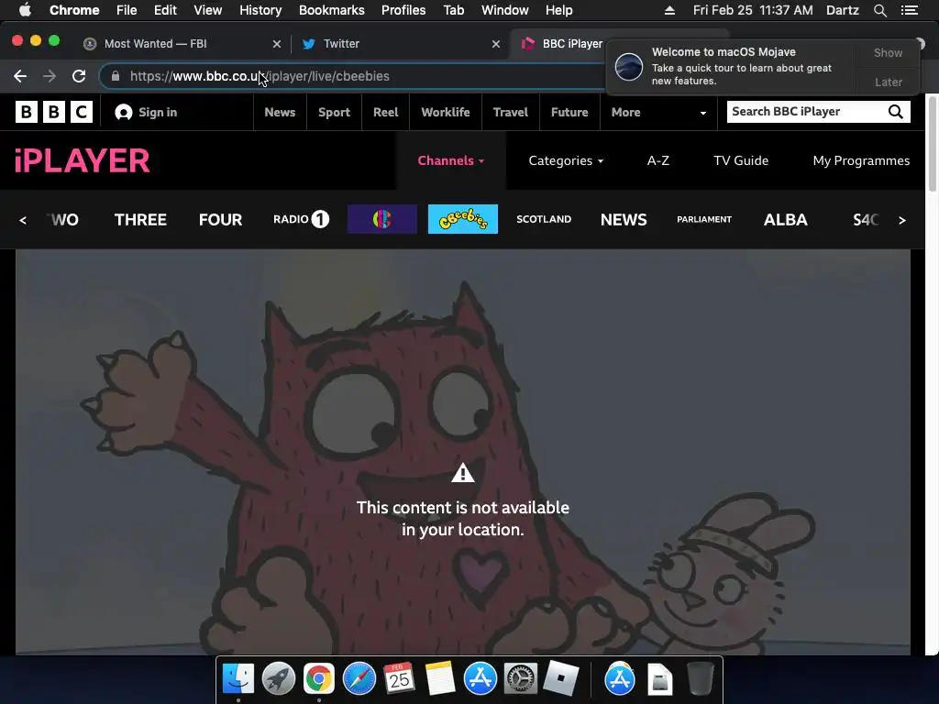
Task: Open the Apple menu
Action: 25,10
